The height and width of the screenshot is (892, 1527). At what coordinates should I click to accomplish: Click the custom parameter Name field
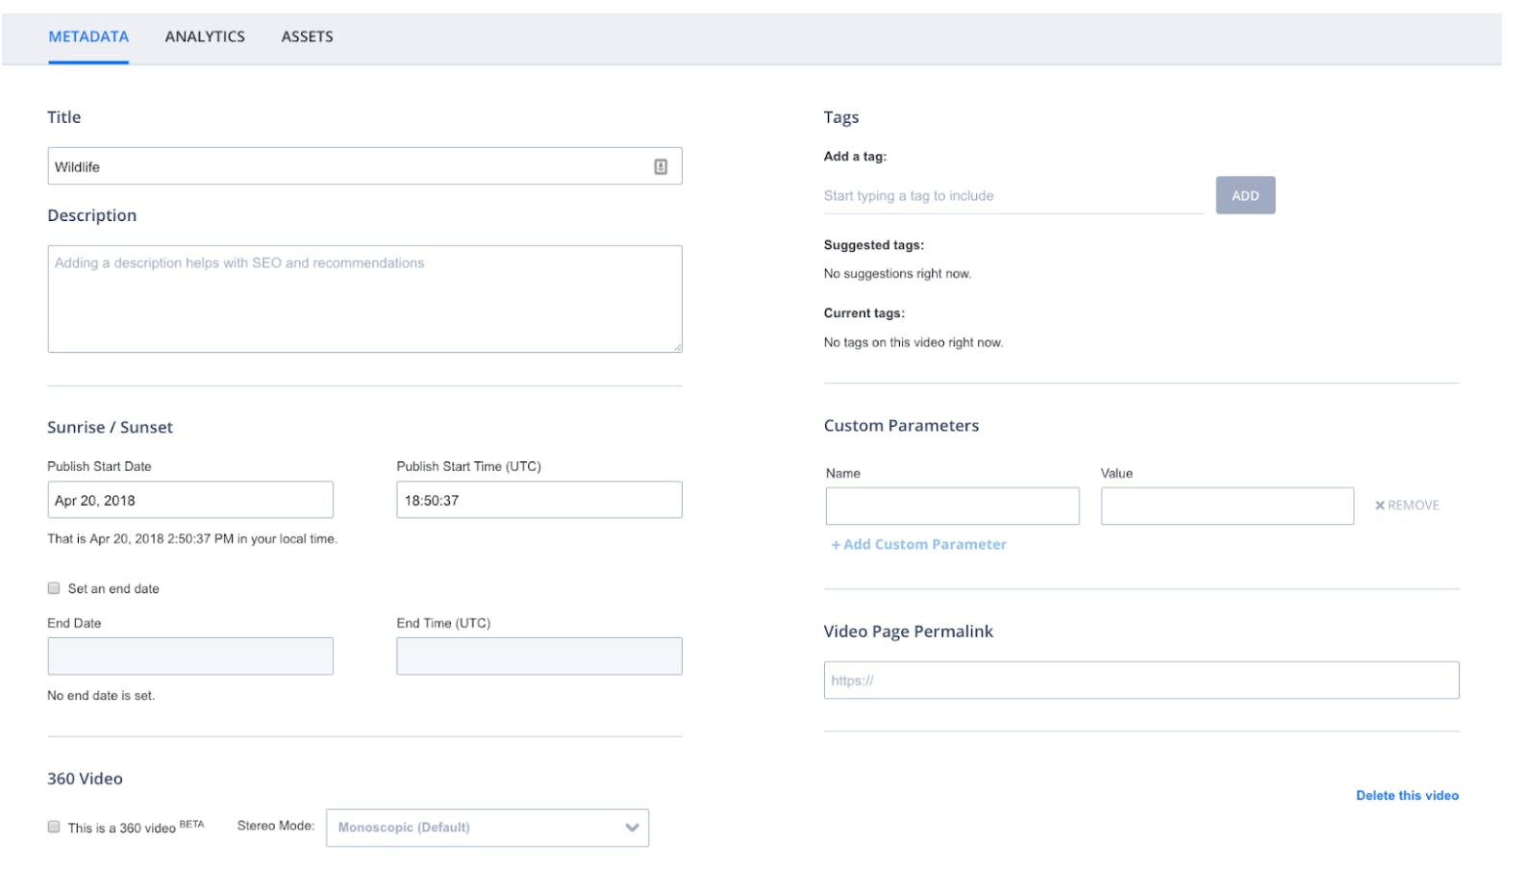(x=953, y=506)
